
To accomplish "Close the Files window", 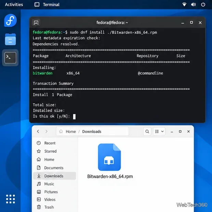I will coord(188,131).
